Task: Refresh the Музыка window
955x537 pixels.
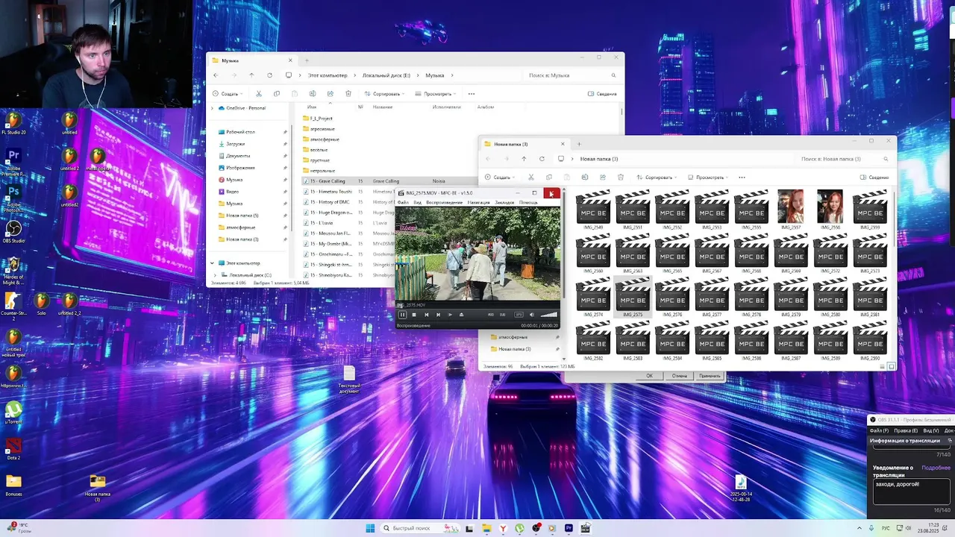Action: pos(269,75)
